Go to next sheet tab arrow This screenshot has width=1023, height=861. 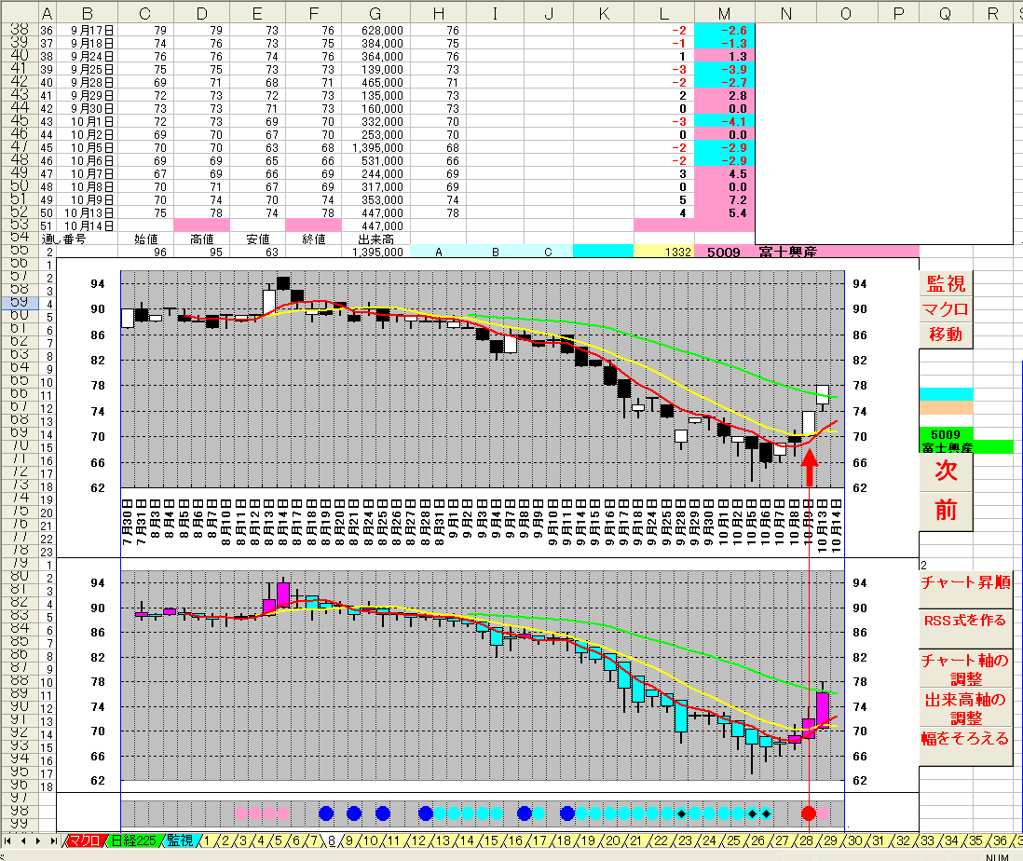(x=38, y=841)
